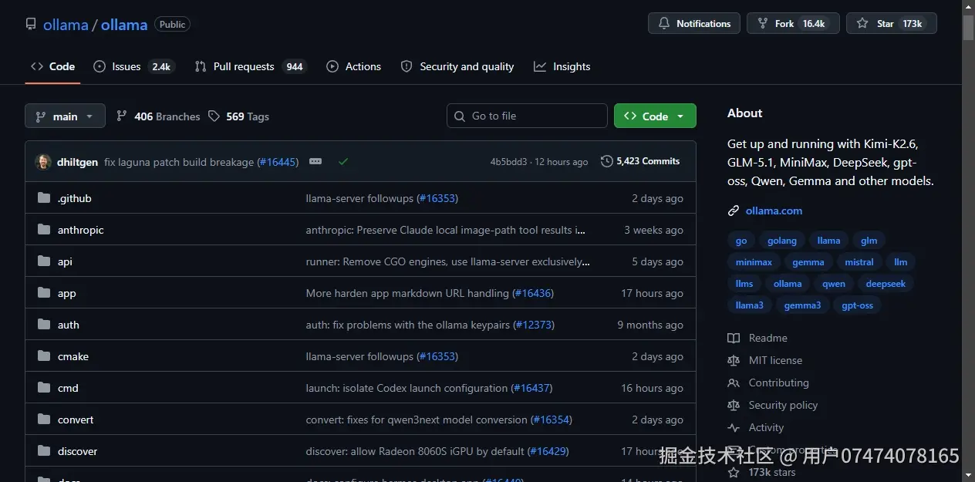Click the app folder icon
Image resolution: width=975 pixels, height=482 pixels.
[44, 293]
